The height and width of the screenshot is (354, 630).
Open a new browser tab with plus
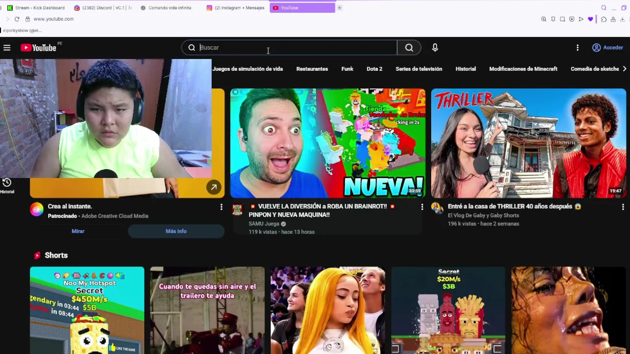[339, 8]
